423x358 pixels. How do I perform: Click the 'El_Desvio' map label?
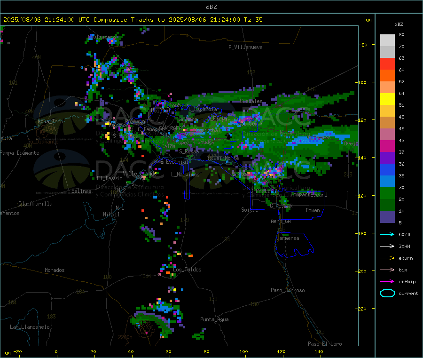click(110, 178)
